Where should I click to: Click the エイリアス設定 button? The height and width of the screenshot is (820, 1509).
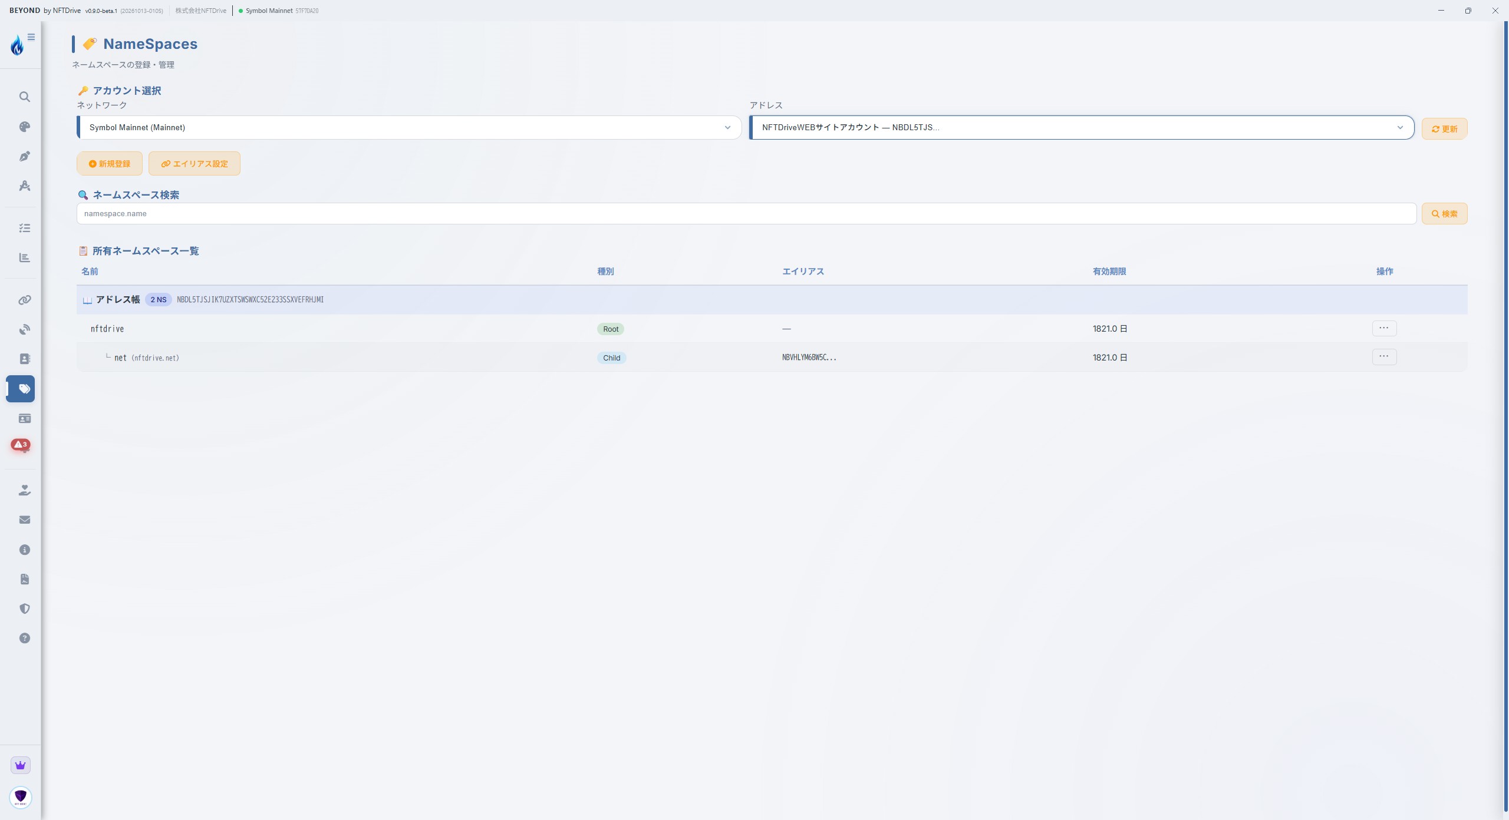click(195, 164)
